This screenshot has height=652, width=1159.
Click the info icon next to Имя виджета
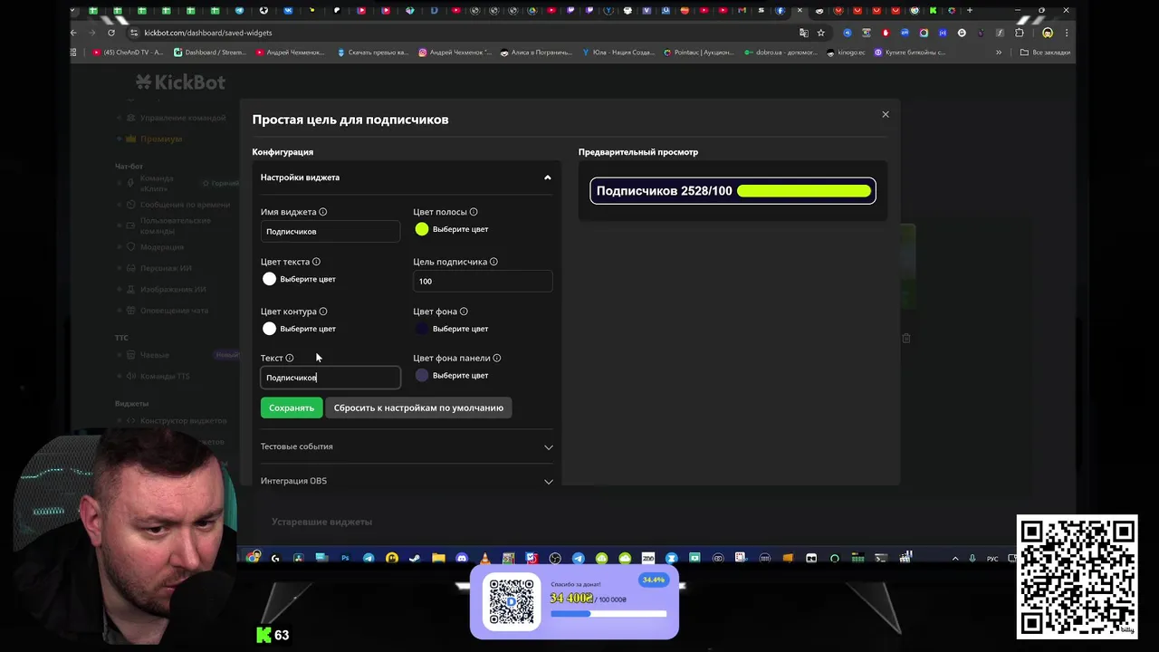(323, 212)
